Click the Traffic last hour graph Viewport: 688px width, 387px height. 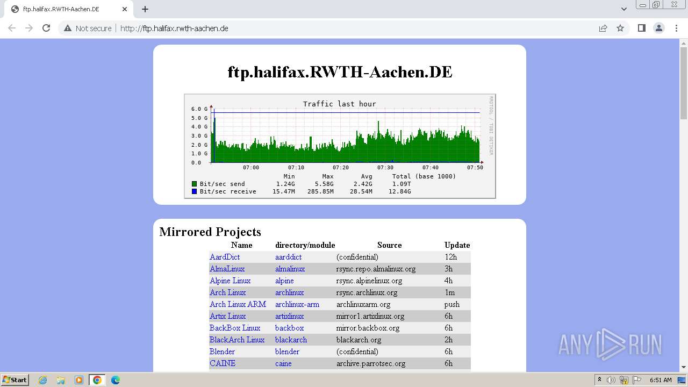click(x=340, y=146)
